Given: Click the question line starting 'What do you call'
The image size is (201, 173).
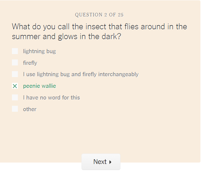Looking at the screenshot, I should [100, 27].
